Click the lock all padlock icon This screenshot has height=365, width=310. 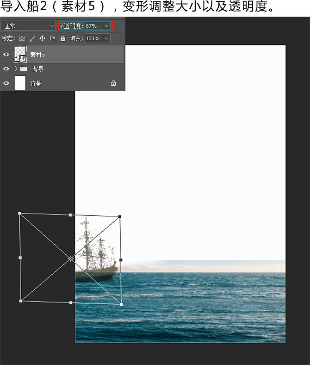63,38
